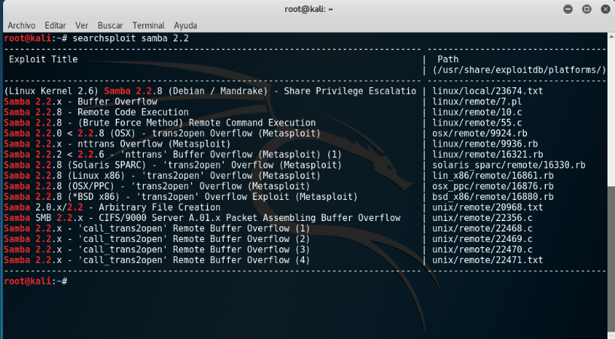Viewport: 615px width, 339px height.
Task: Click 'CIFS/9000 Server A.01.x Packet Assembling' title
Action: coord(208,218)
